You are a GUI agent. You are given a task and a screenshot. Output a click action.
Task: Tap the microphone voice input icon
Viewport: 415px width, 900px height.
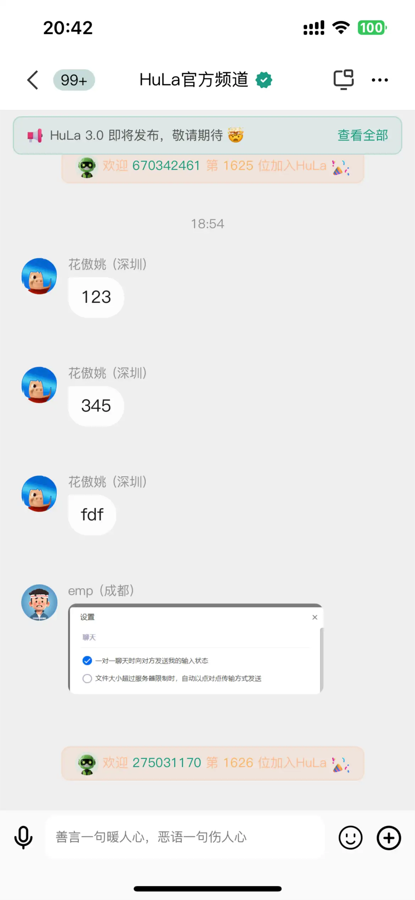pos(23,838)
